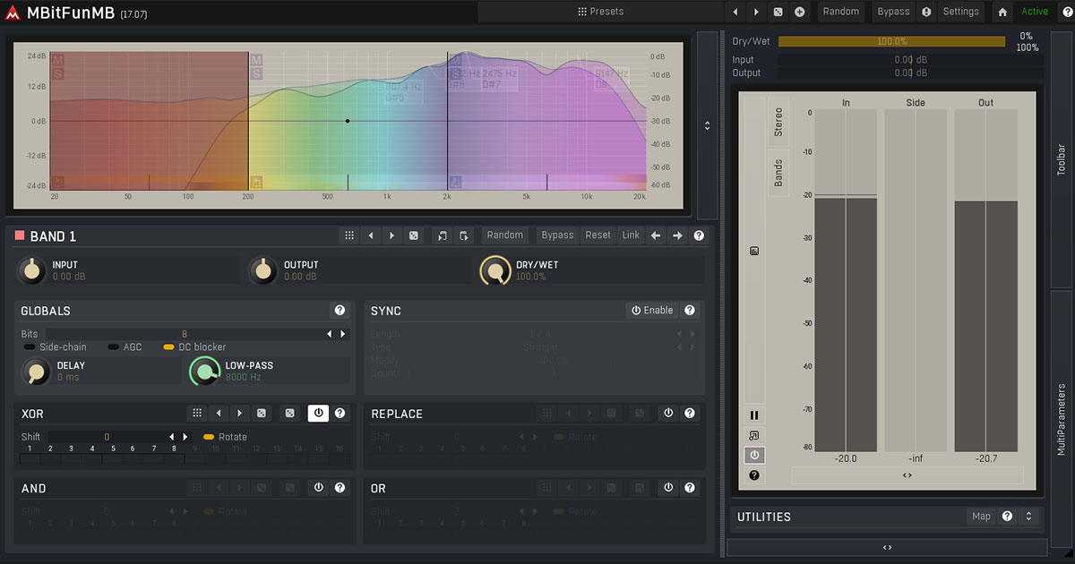This screenshot has width=1075, height=564.
Task: Enable the Side-chain option
Action: 30,347
